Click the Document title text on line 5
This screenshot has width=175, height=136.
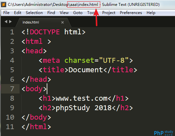pyautogui.click(x=86, y=70)
